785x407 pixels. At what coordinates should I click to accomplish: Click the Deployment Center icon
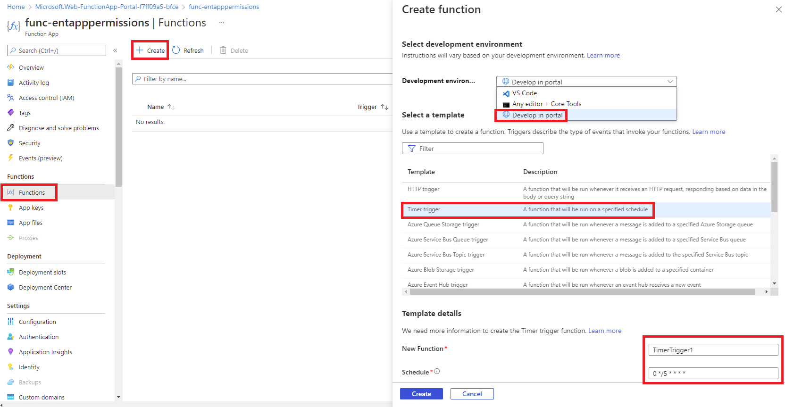coord(11,287)
